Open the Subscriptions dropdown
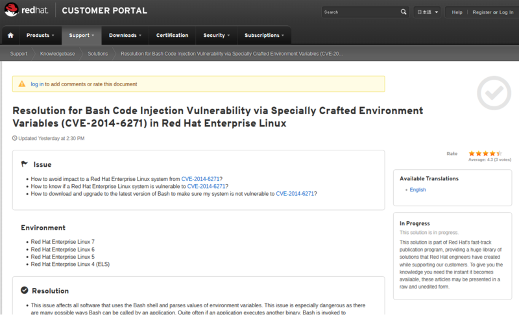The image size is (519, 319). (264, 36)
